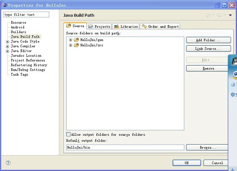Click the Libraries tab books icon
This screenshot has width=237, height=171.
point(116,27)
